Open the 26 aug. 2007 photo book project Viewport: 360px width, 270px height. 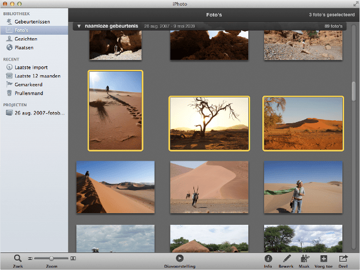tap(40, 113)
